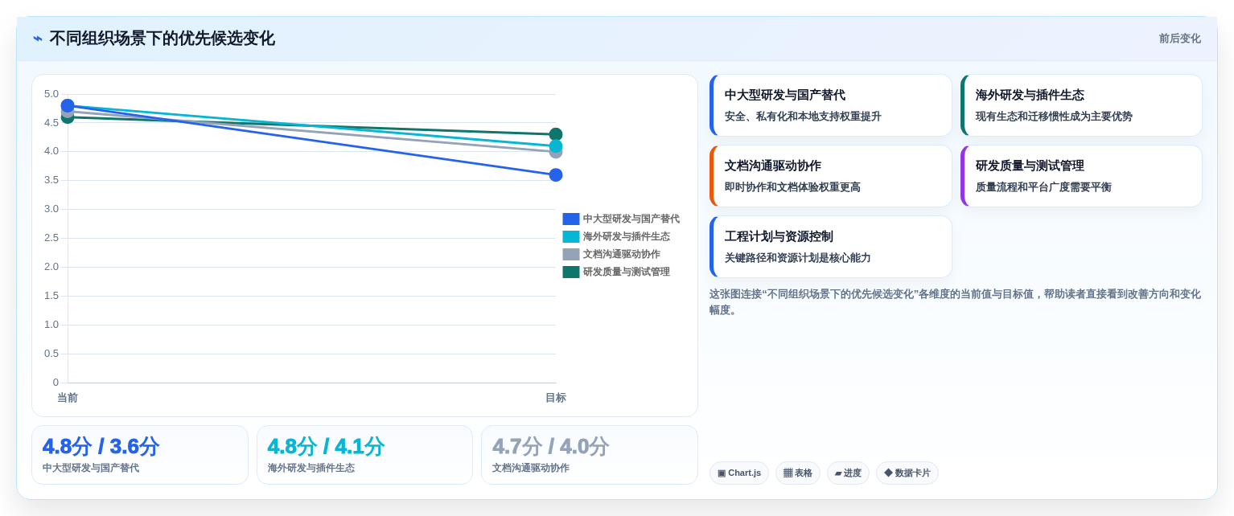The image size is (1234, 516).
Task: Click the 安全、私有化和本地支持权重提升 subtitle
Action: [x=803, y=117]
